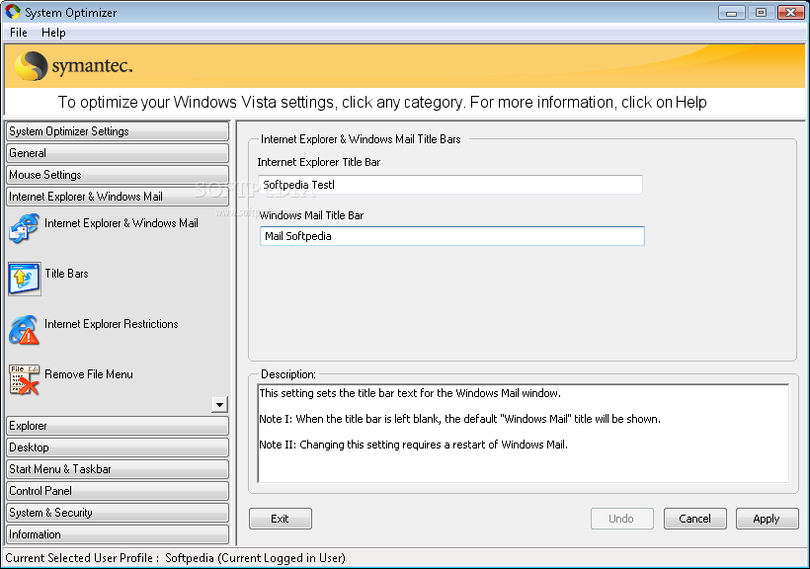The height and width of the screenshot is (569, 810).
Task: Click the Exit button
Action: (x=280, y=519)
